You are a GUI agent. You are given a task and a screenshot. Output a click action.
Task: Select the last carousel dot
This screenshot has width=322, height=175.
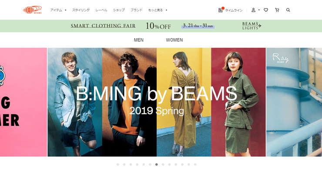(x=195, y=164)
